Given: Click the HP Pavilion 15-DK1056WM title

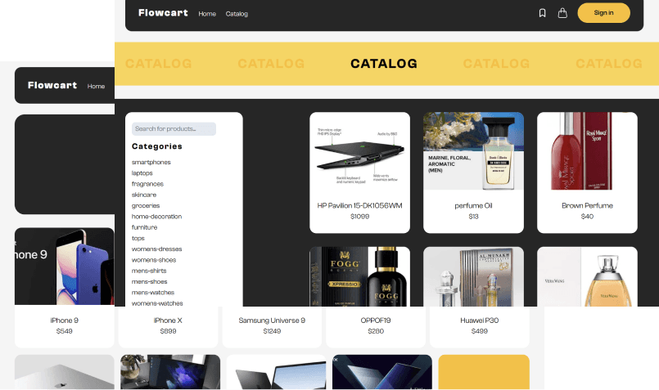Looking at the screenshot, I should (x=359, y=206).
